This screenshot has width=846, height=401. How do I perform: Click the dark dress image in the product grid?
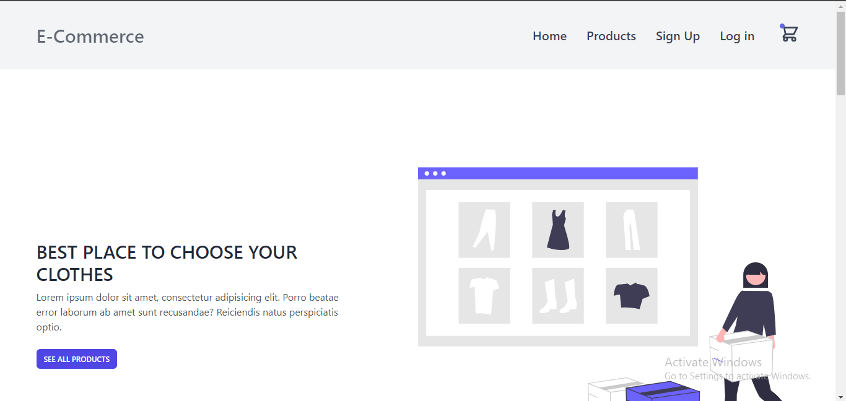(557, 230)
